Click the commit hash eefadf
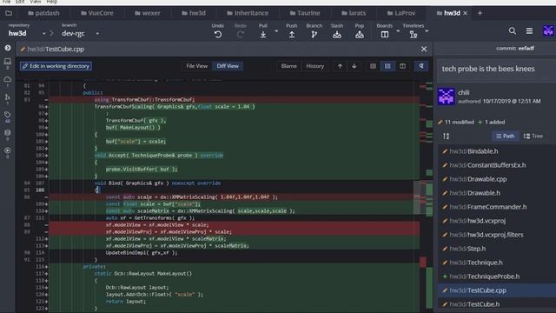Screen dimensions: 556x313 point(526,49)
